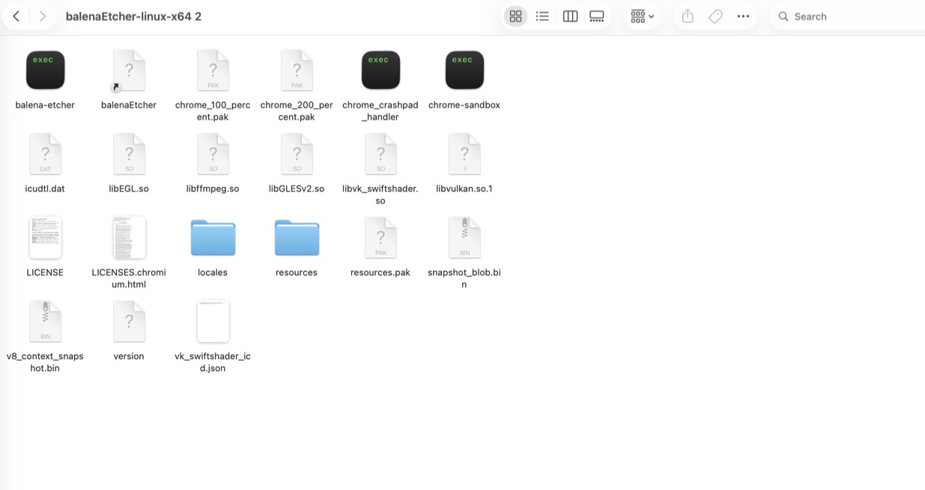Click the Share toolbar icon

point(688,16)
